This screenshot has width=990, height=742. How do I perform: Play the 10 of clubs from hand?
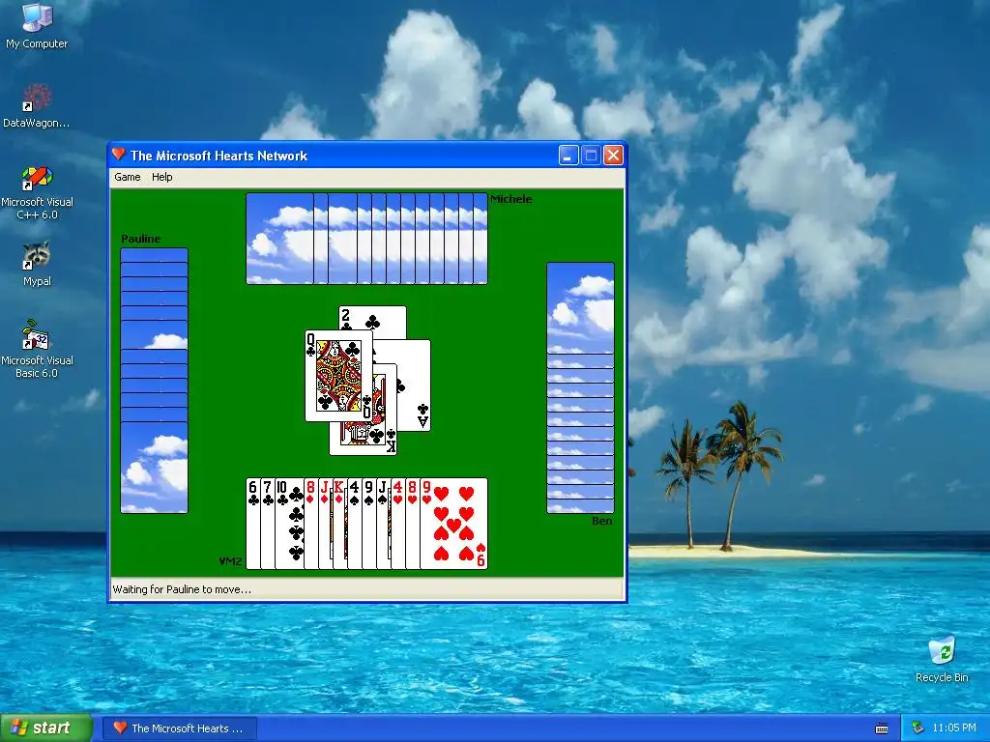pos(289,524)
